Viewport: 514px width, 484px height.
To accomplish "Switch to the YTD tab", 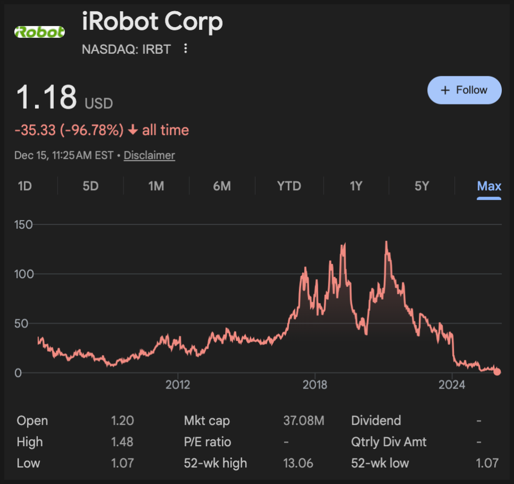I will [289, 186].
